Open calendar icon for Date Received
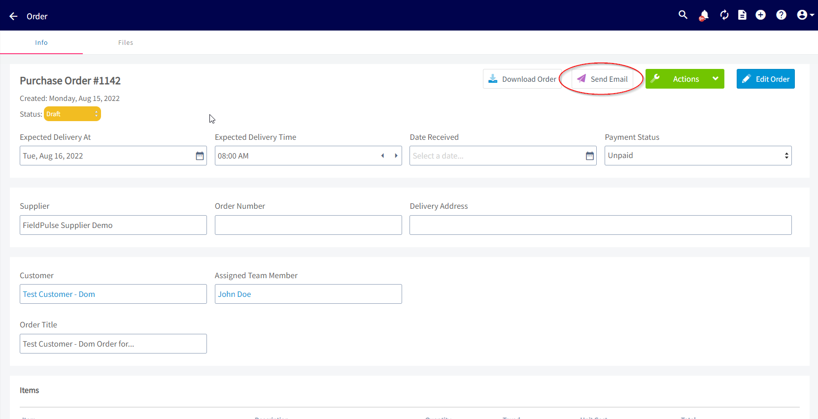818x419 pixels. [x=590, y=156]
